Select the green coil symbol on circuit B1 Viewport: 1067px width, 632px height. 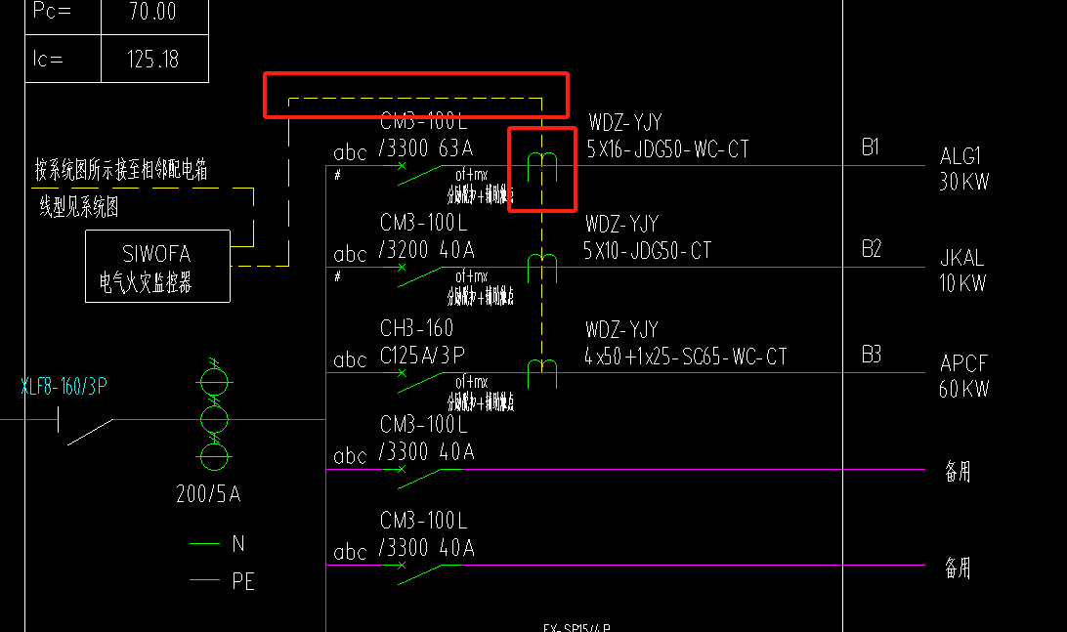(542, 167)
